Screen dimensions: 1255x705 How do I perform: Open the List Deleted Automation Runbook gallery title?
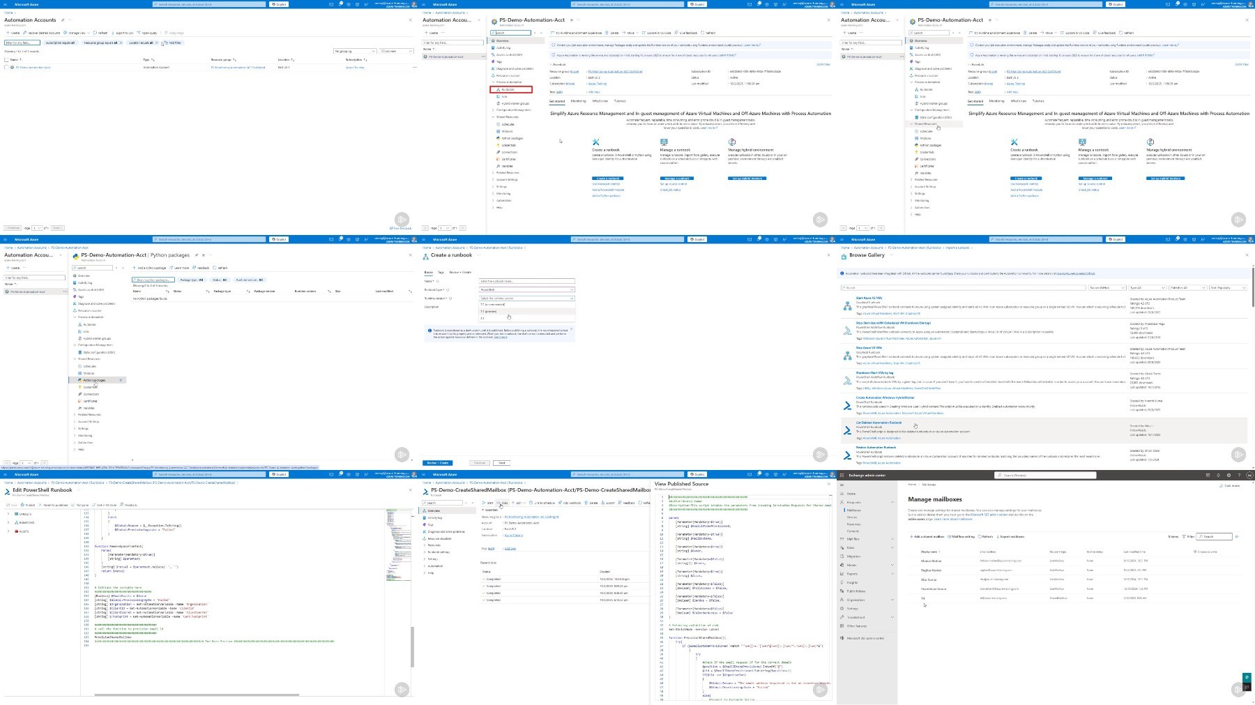(x=878, y=423)
